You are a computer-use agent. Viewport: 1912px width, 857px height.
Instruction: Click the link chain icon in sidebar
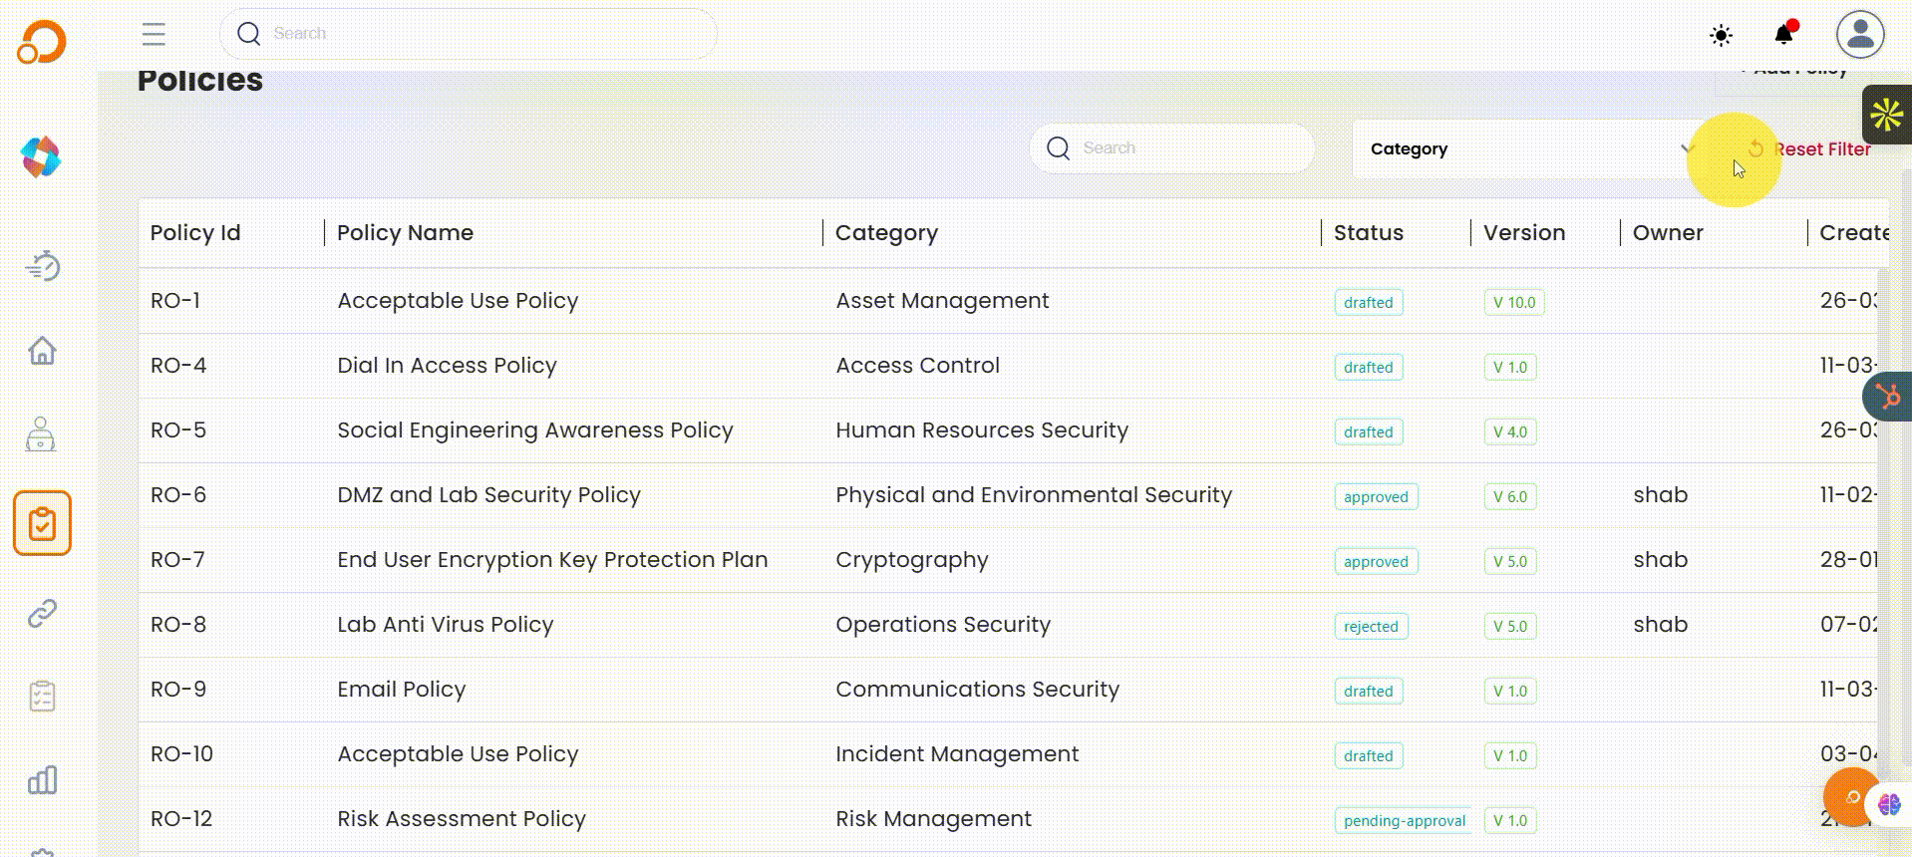(42, 613)
